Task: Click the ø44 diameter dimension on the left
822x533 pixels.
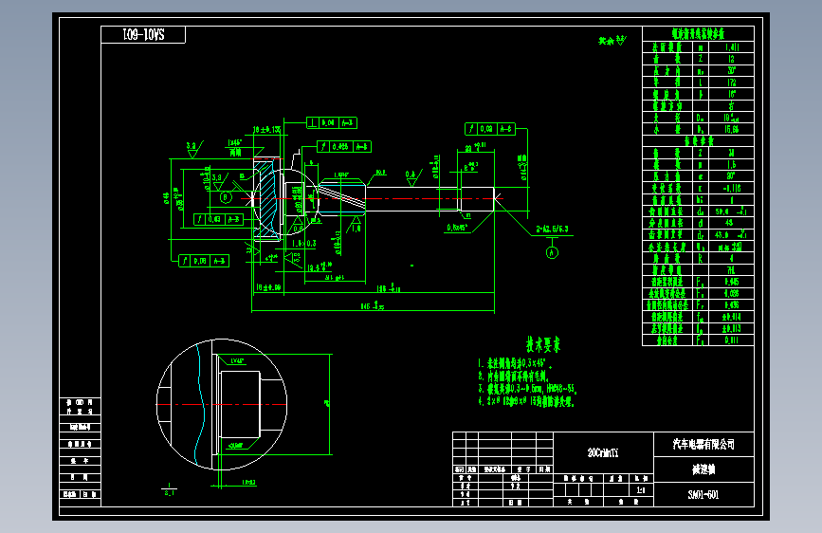Action: (166, 198)
